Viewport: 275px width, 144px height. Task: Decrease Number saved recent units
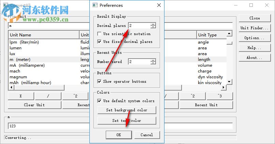coord(153,63)
